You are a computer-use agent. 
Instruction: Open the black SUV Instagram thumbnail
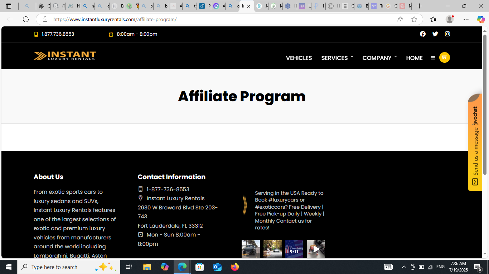[251, 249]
